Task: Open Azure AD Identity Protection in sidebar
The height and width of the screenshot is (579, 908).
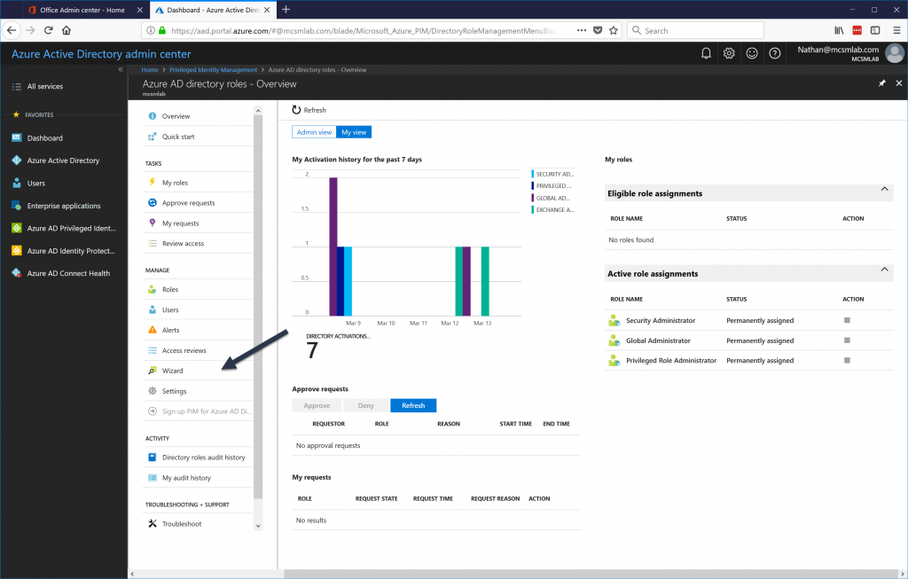Action: coord(69,250)
